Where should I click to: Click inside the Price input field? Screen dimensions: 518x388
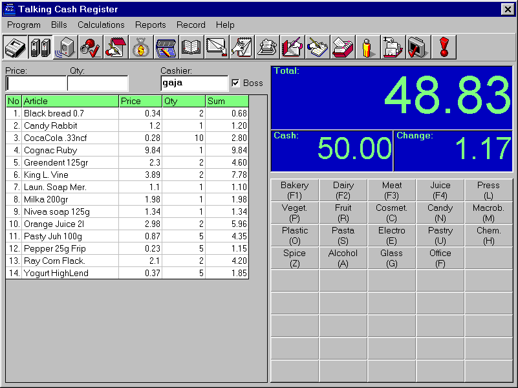35,83
